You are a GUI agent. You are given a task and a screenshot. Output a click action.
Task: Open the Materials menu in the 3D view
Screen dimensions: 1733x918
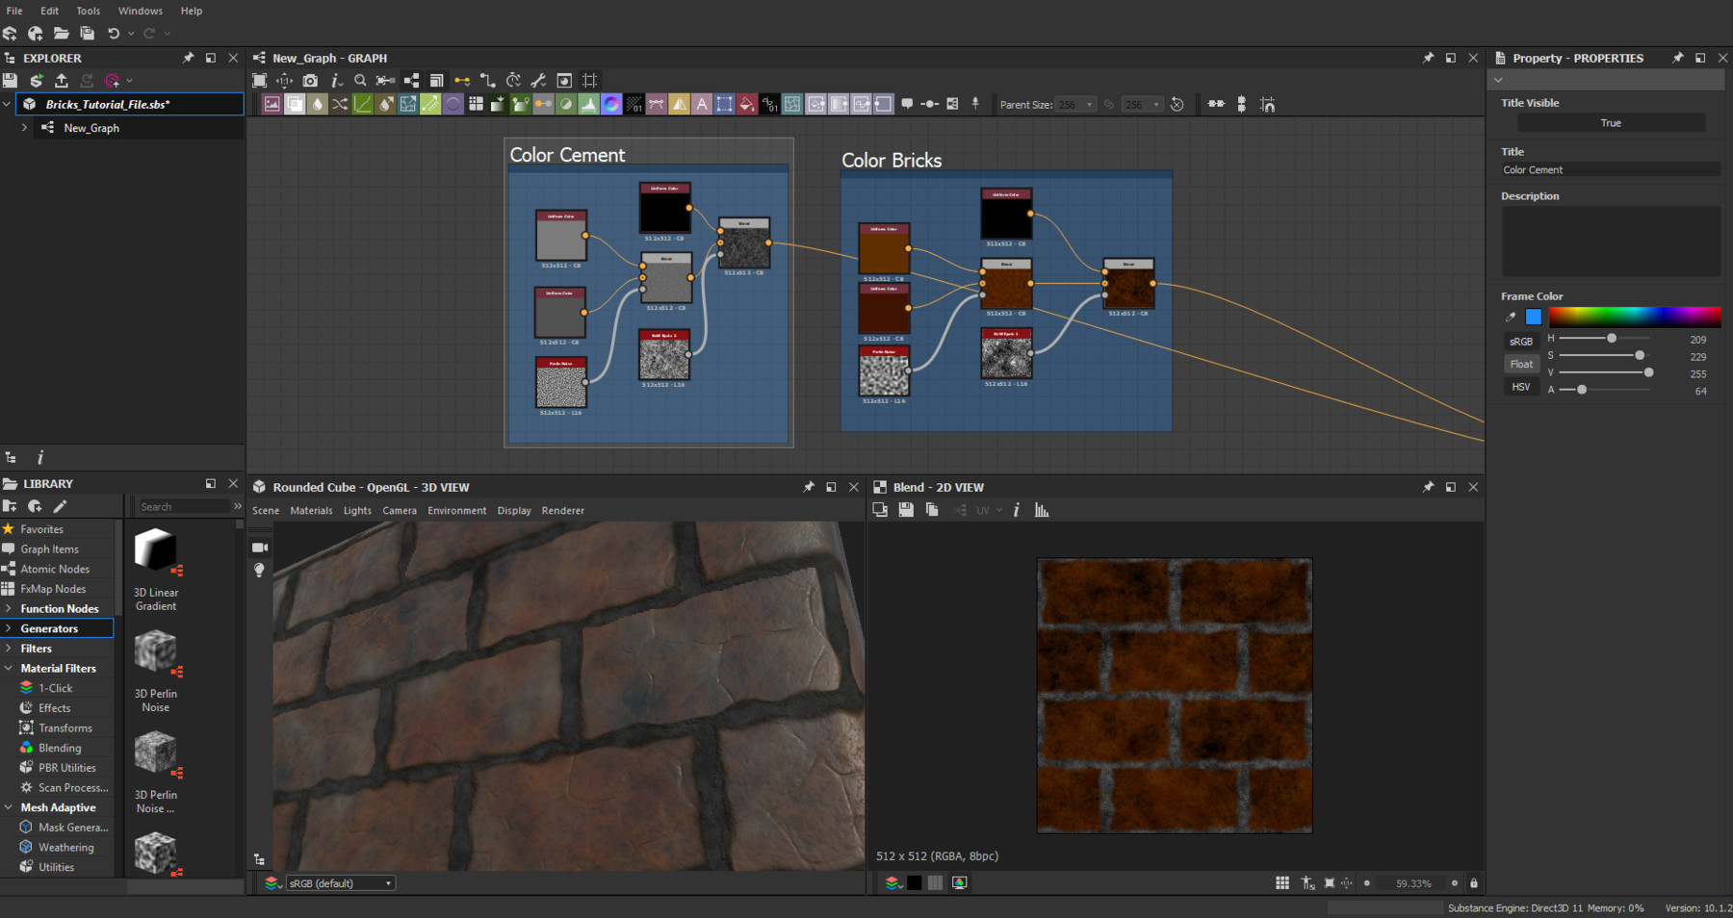pyautogui.click(x=311, y=510)
